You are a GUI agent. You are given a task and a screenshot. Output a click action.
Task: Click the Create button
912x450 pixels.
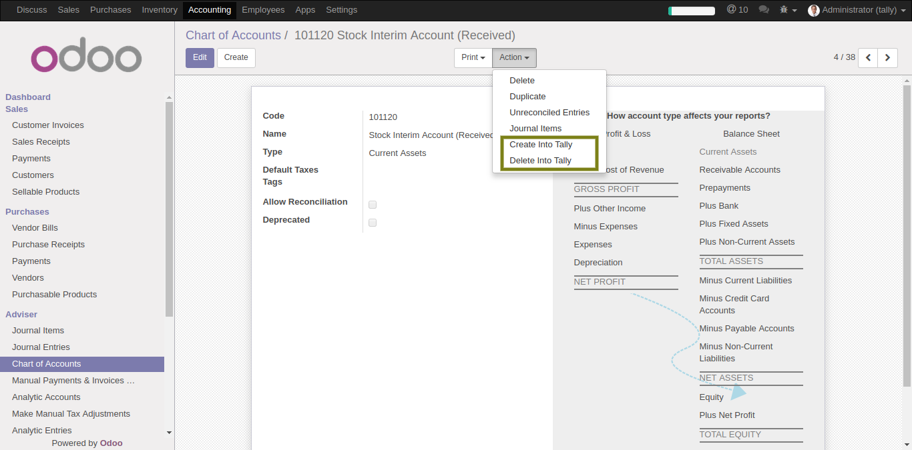click(236, 57)
